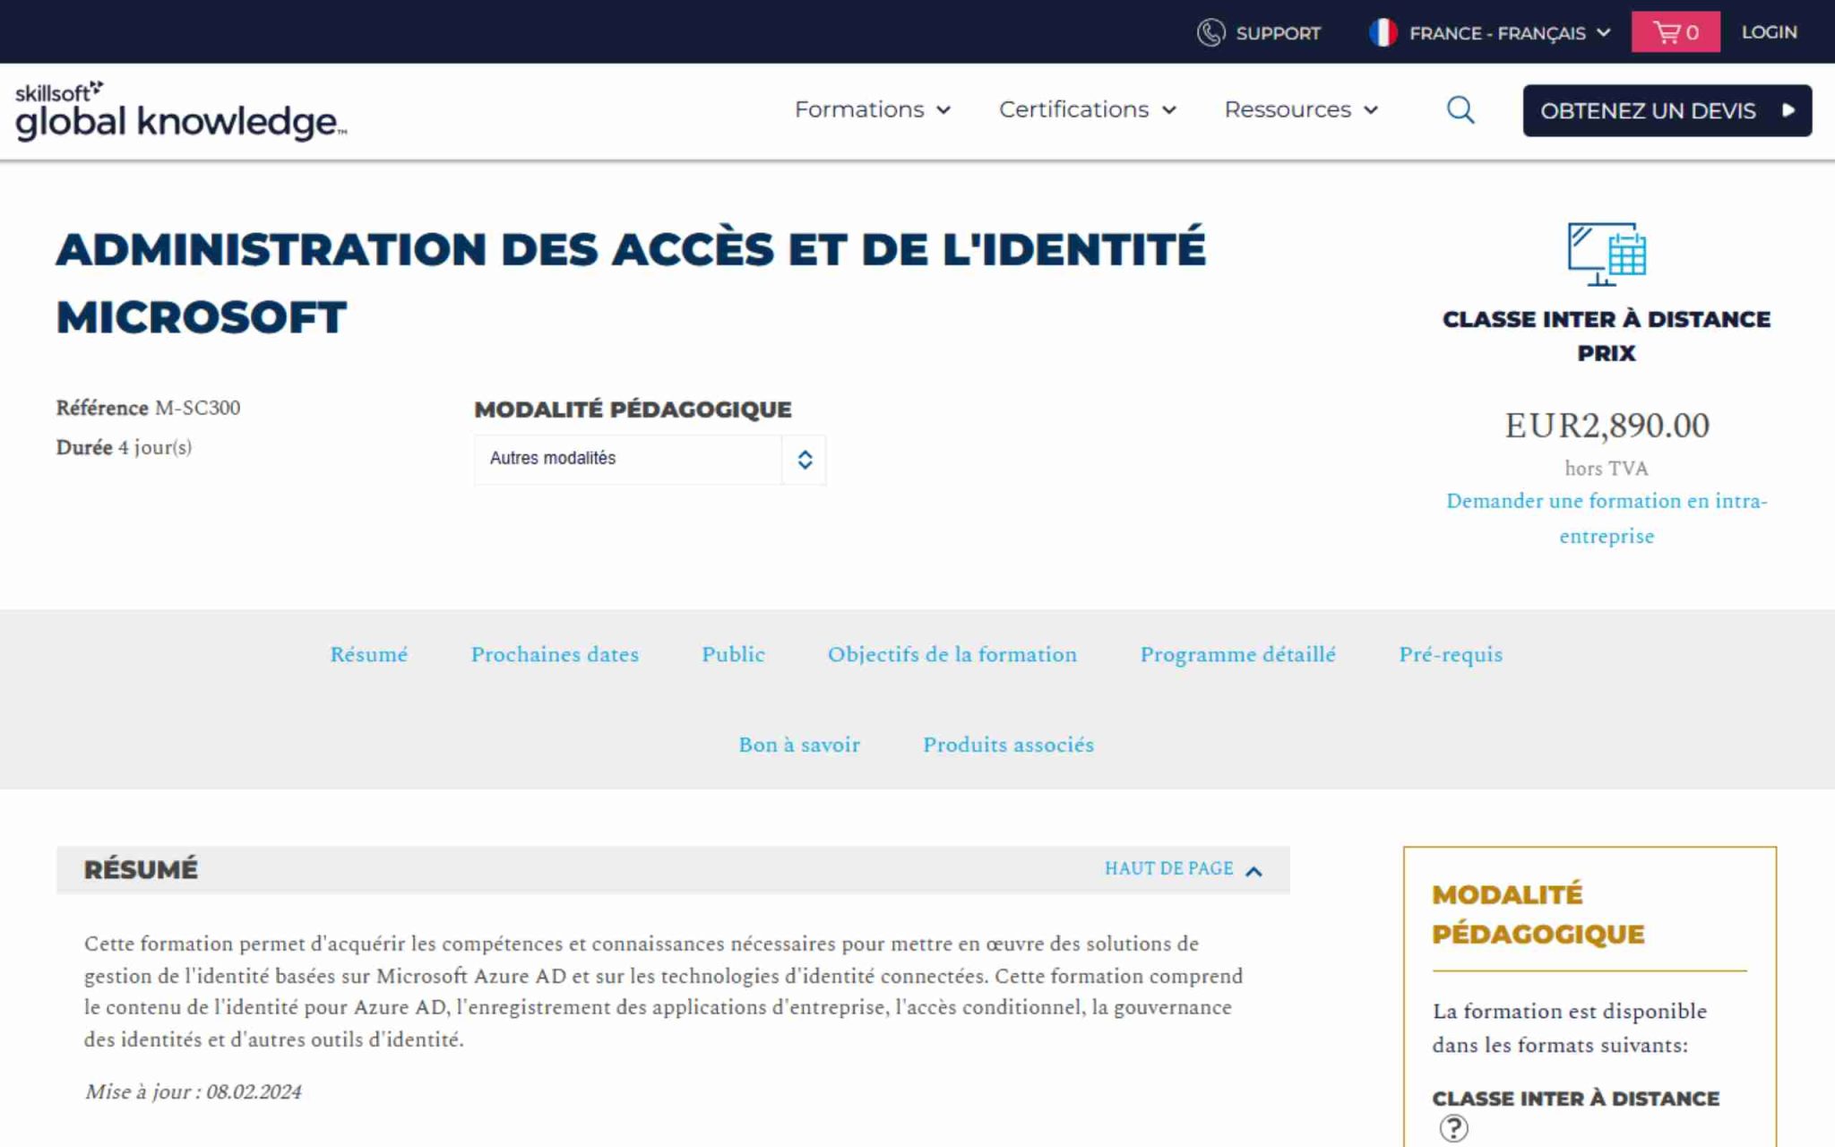Expand the Certifications menu
Screen dimensions: 1835x1147
click(x=1088, y=109)
